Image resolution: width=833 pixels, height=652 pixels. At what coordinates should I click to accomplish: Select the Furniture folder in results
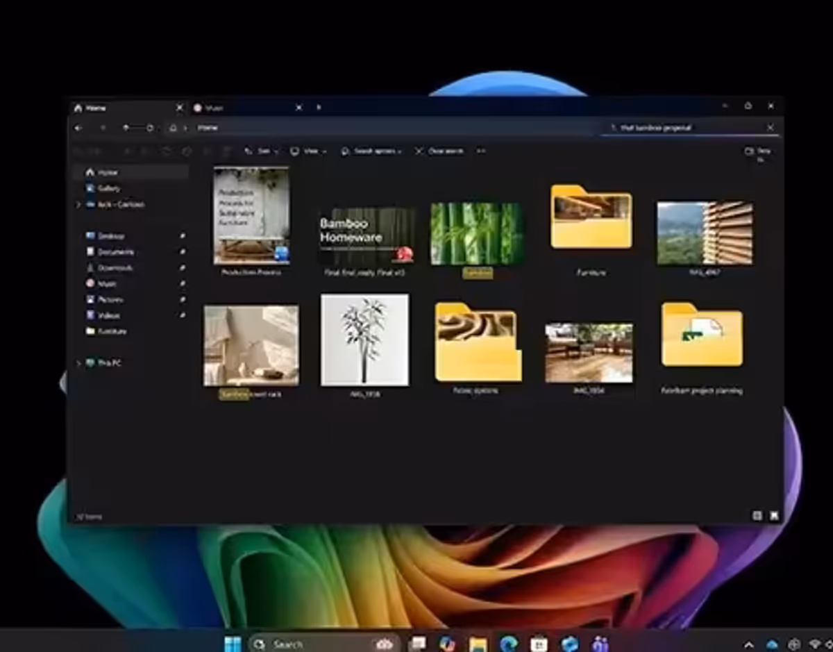click(591, 217)
